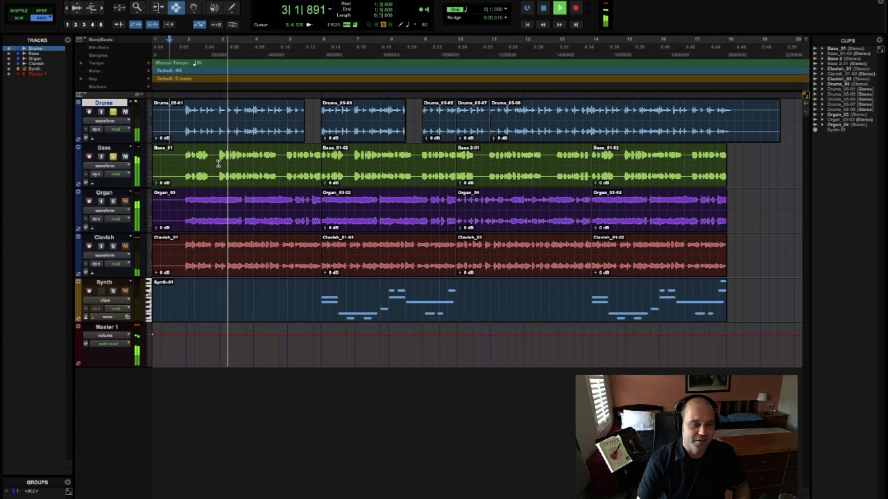The image size is (888, 499).
Task: Click the audio zoom waveform button
Action: point(76,8)
